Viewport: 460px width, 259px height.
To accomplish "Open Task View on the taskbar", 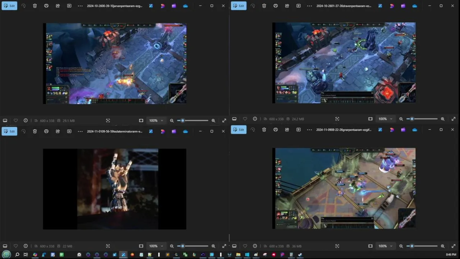I will (26, 255).
